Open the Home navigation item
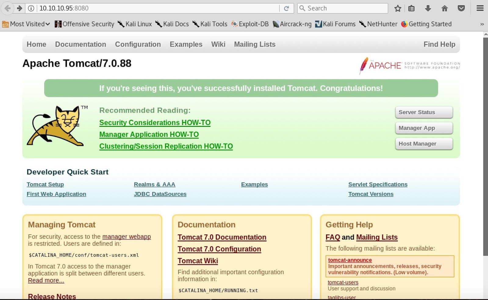 point(37,45)
